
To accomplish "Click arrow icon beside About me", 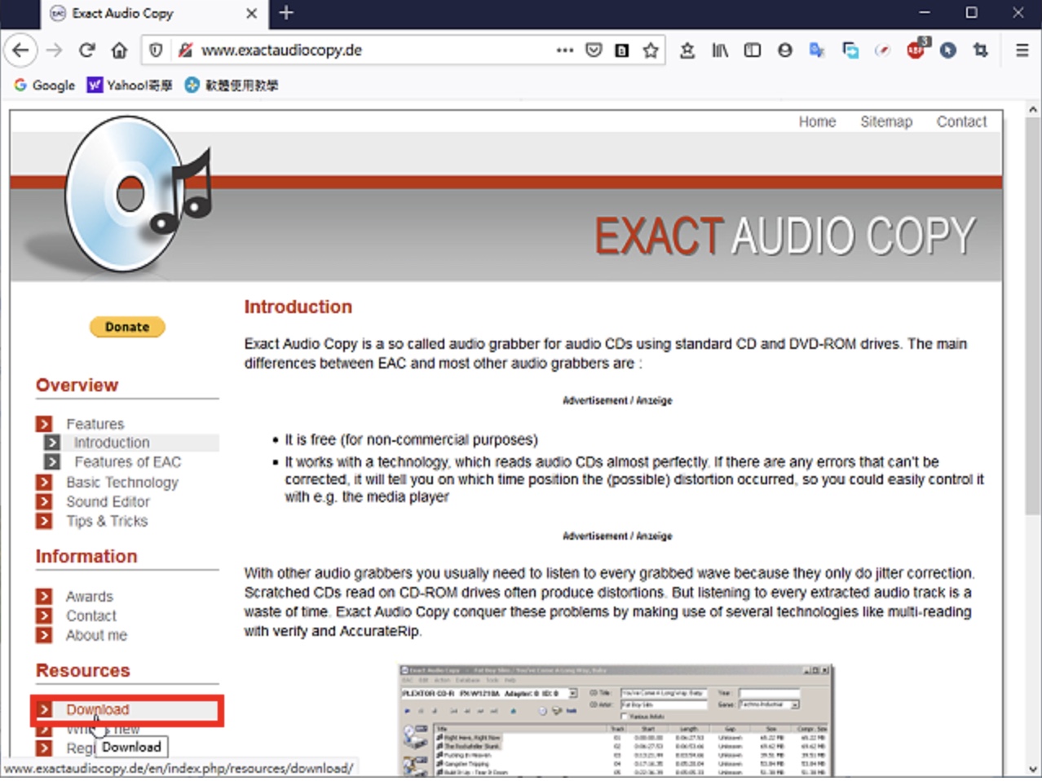I will coord(44,636).
